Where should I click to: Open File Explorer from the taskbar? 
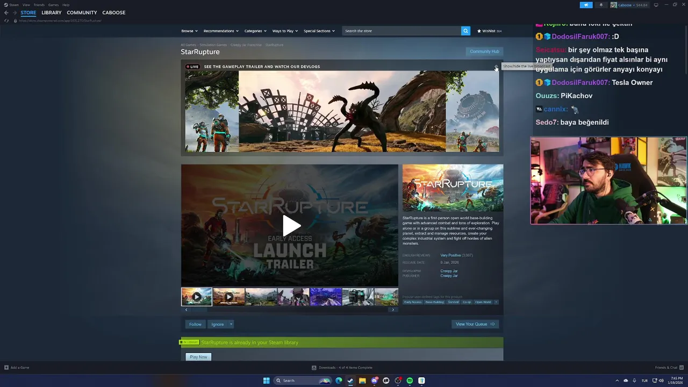coord(362,381)
